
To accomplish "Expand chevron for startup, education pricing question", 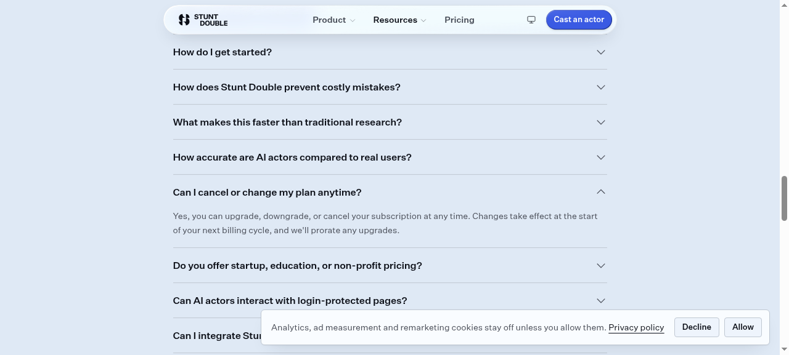I will tap(601, 266).
